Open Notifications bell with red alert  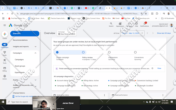point(145,24)
